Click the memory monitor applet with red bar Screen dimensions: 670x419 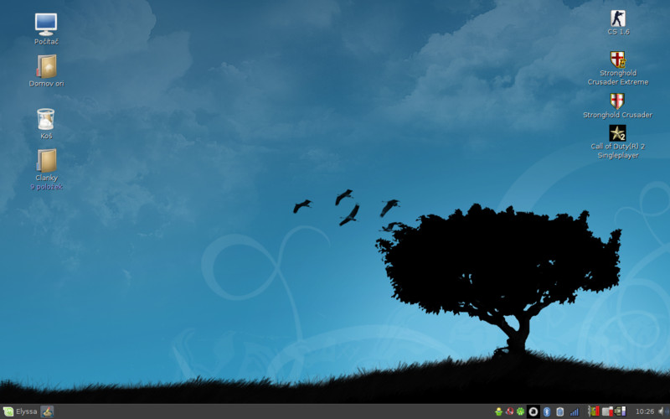click(608, 411)
